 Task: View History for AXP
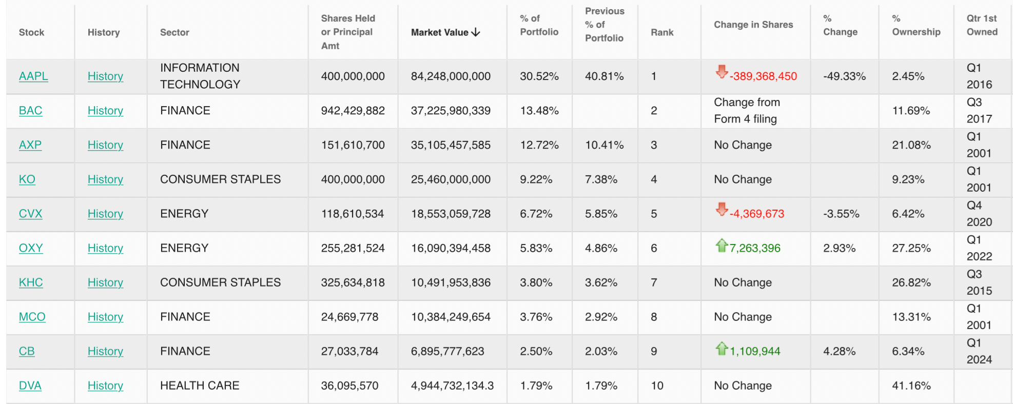coord(105,145)
